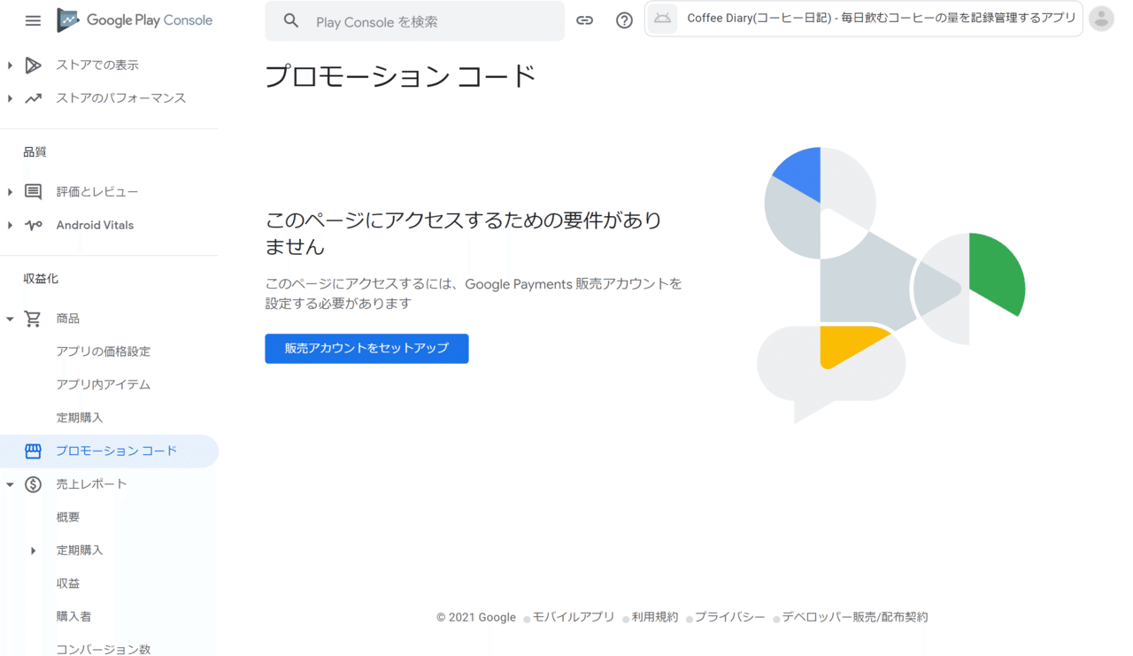Click the Play Console search field
This screenshot has width=1133, height=656.
point(416,19)
